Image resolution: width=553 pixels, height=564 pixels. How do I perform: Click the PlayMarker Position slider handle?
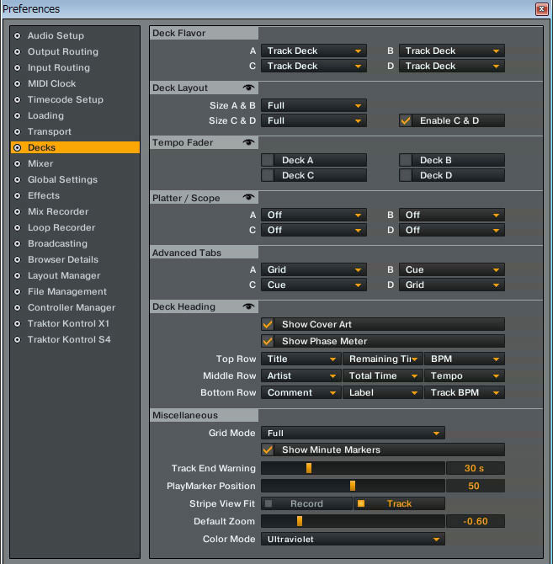pyautogui.click(x=353, y=486)
